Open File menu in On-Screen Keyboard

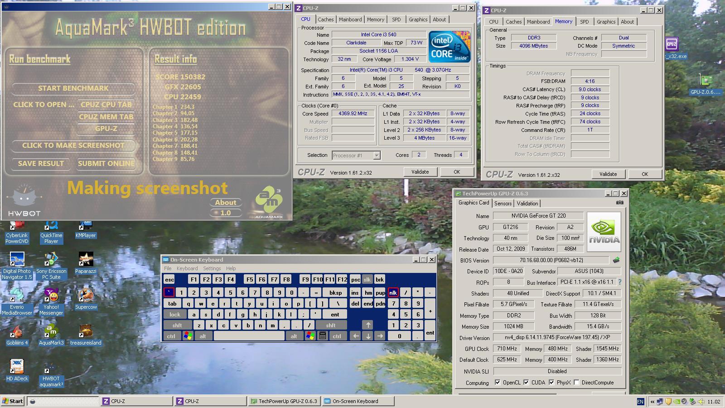tap(168, 268)
